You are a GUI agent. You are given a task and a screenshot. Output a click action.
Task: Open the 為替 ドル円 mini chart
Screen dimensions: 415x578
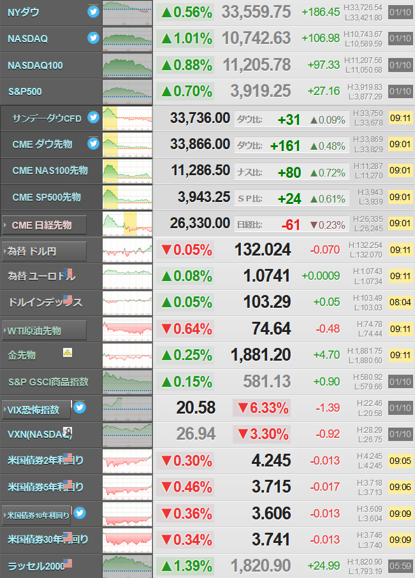[127, 250]
